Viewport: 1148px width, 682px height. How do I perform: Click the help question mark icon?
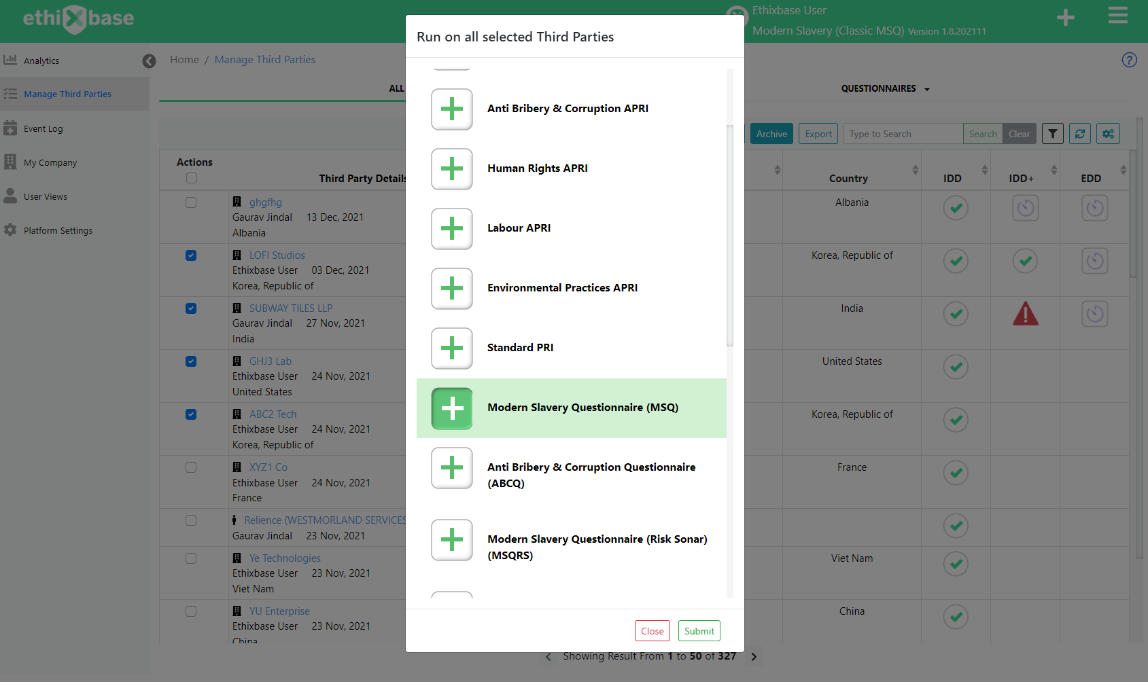(x=1129, y=60)
